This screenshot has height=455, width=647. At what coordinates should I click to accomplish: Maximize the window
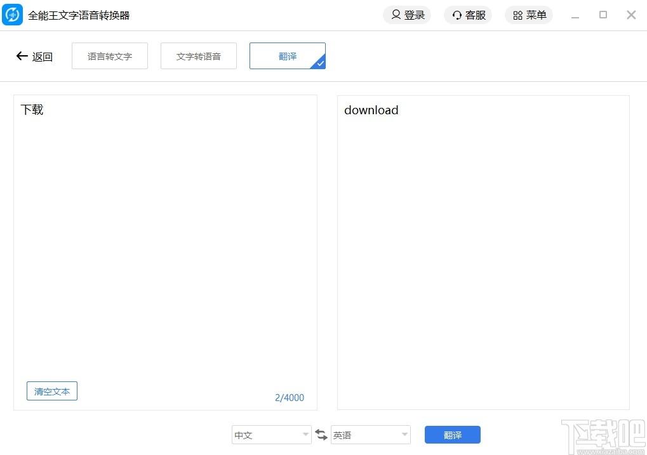[603, 15]
